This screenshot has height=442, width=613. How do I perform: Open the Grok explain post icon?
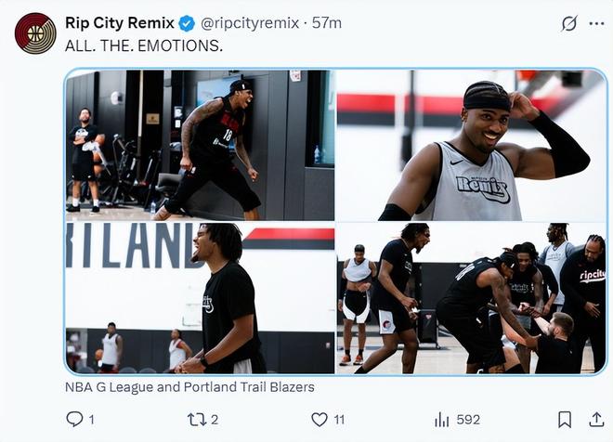click(x=569, y=24)
